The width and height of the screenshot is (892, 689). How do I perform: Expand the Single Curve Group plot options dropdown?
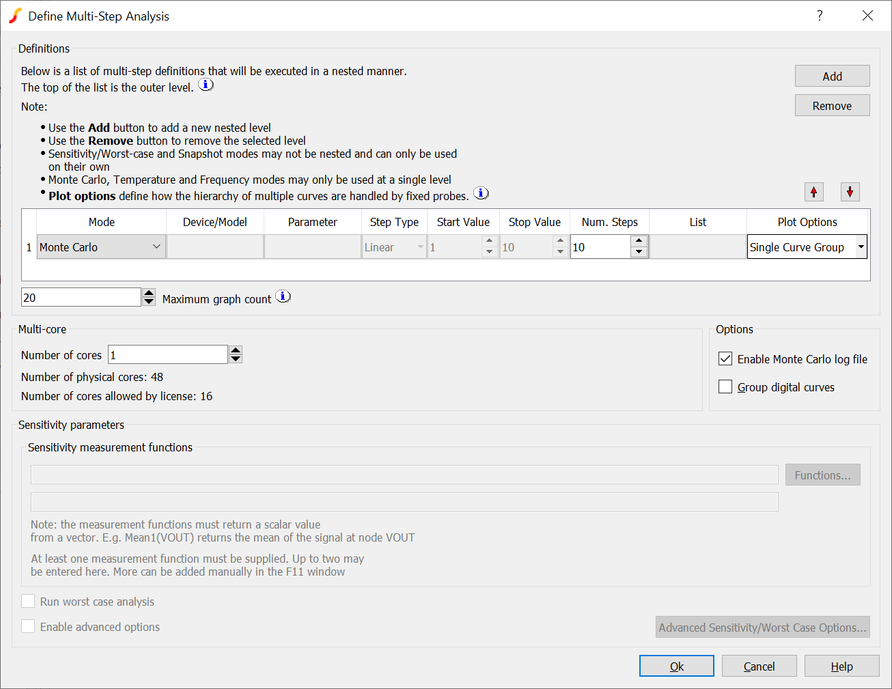pos(861,247)
